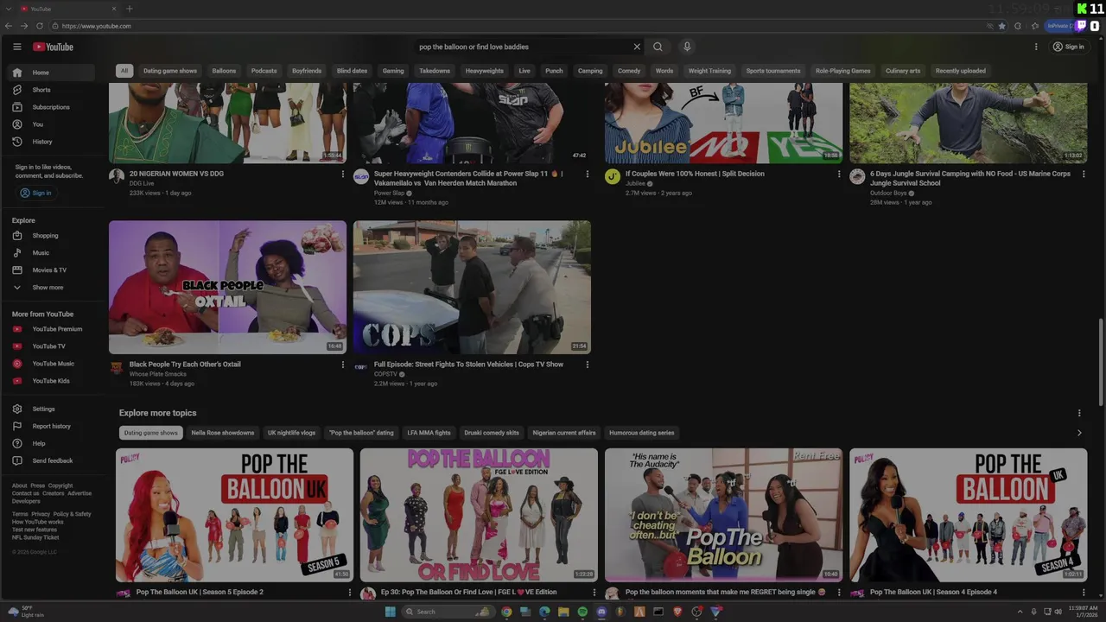The image size is (1106, 622).
Task: Click the YouTube logo
Action: point(53,47)
